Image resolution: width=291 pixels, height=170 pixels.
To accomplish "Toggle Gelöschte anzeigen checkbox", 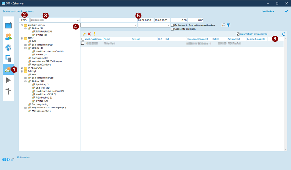I will (x=172, y=29).
